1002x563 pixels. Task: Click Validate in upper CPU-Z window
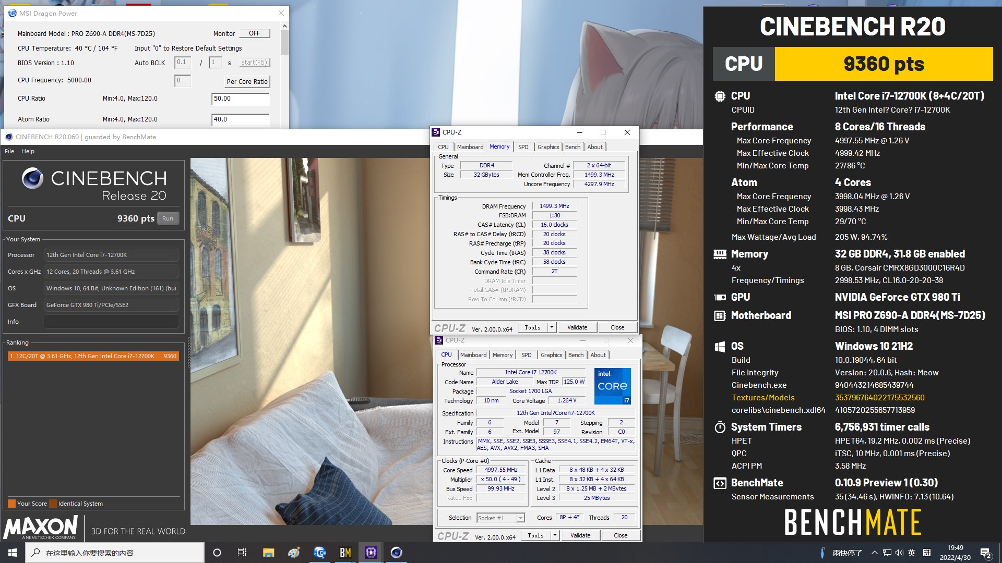click(577, 327)
